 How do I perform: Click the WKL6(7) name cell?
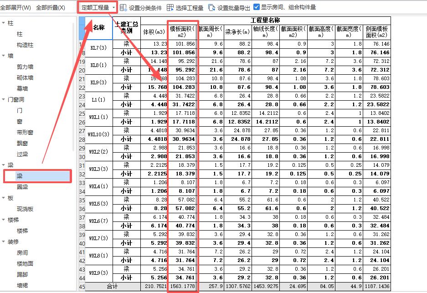click(99, 221)
